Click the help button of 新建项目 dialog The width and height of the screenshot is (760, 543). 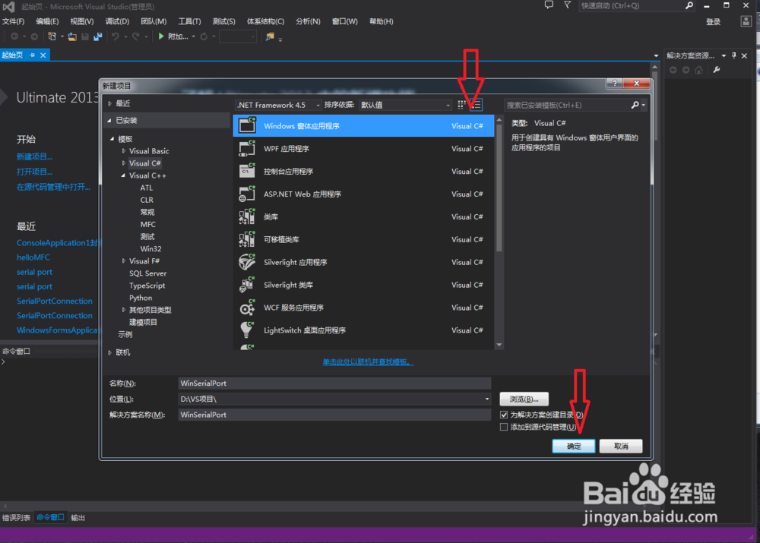point(615,84)
